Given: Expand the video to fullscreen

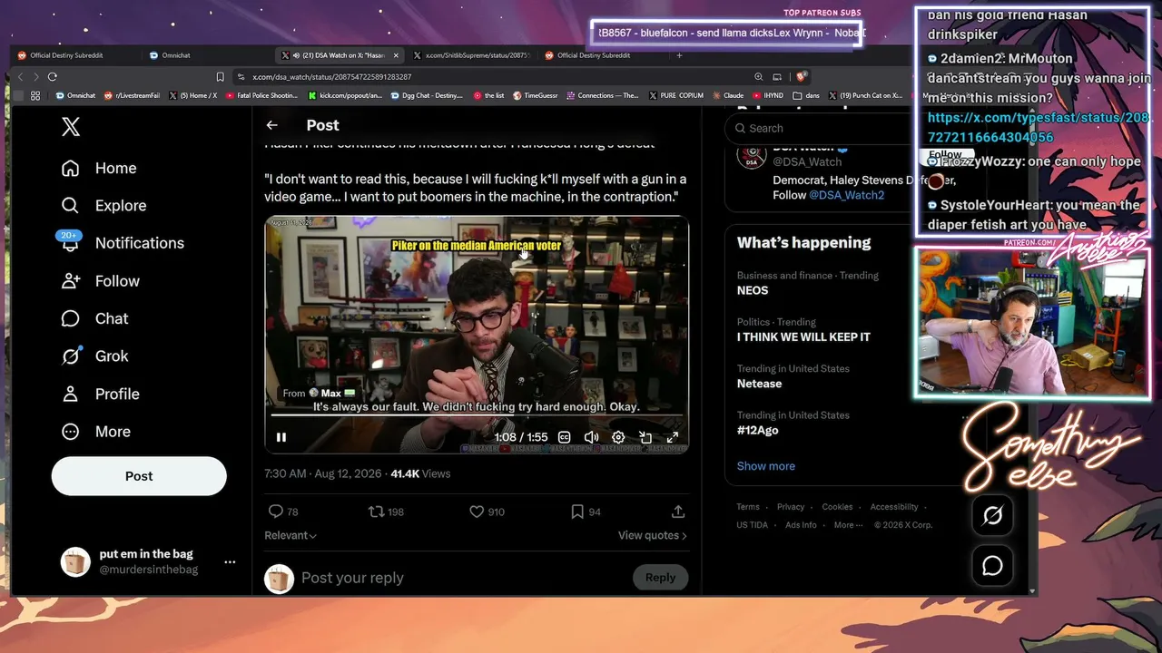Looking at the screenshot, I should [673, 437].
